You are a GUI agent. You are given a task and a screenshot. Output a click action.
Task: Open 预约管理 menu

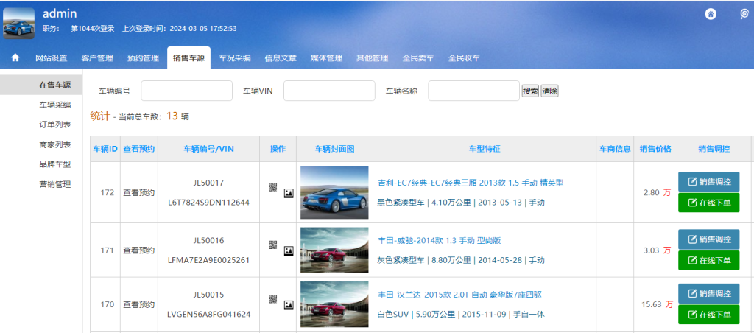143,58
